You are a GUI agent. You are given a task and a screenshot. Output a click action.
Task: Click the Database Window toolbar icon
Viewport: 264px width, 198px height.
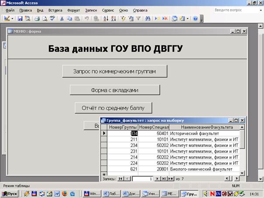tap(174, 18)
